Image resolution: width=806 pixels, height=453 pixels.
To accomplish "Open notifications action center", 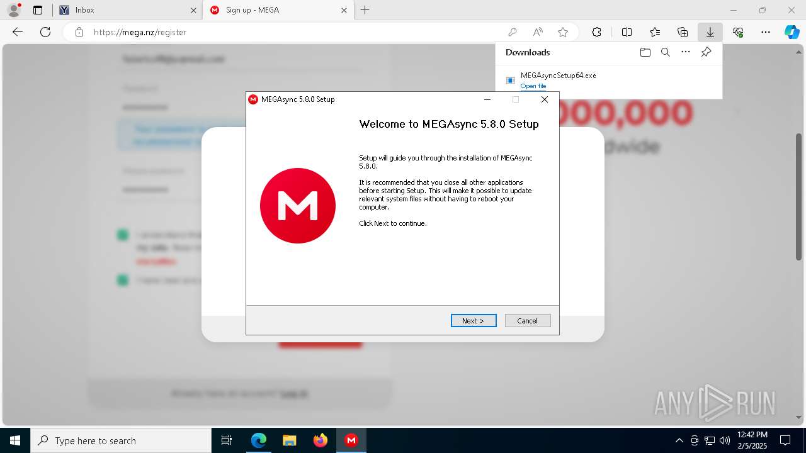I will tap(785, 440).
